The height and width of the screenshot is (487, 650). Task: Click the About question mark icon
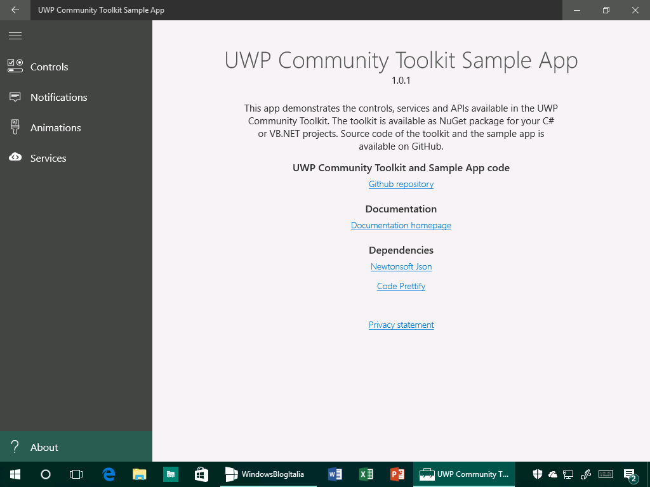click(15, 447)
